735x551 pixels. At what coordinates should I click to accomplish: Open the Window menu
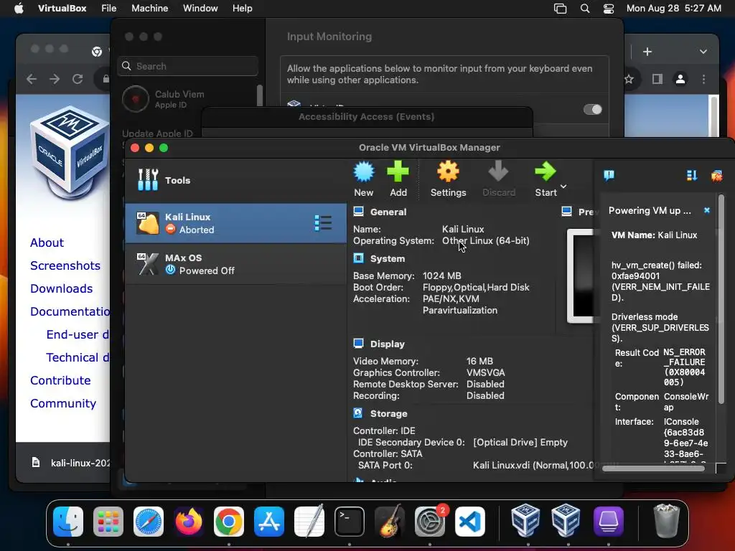pyautogui.click(x=200, y=9)
